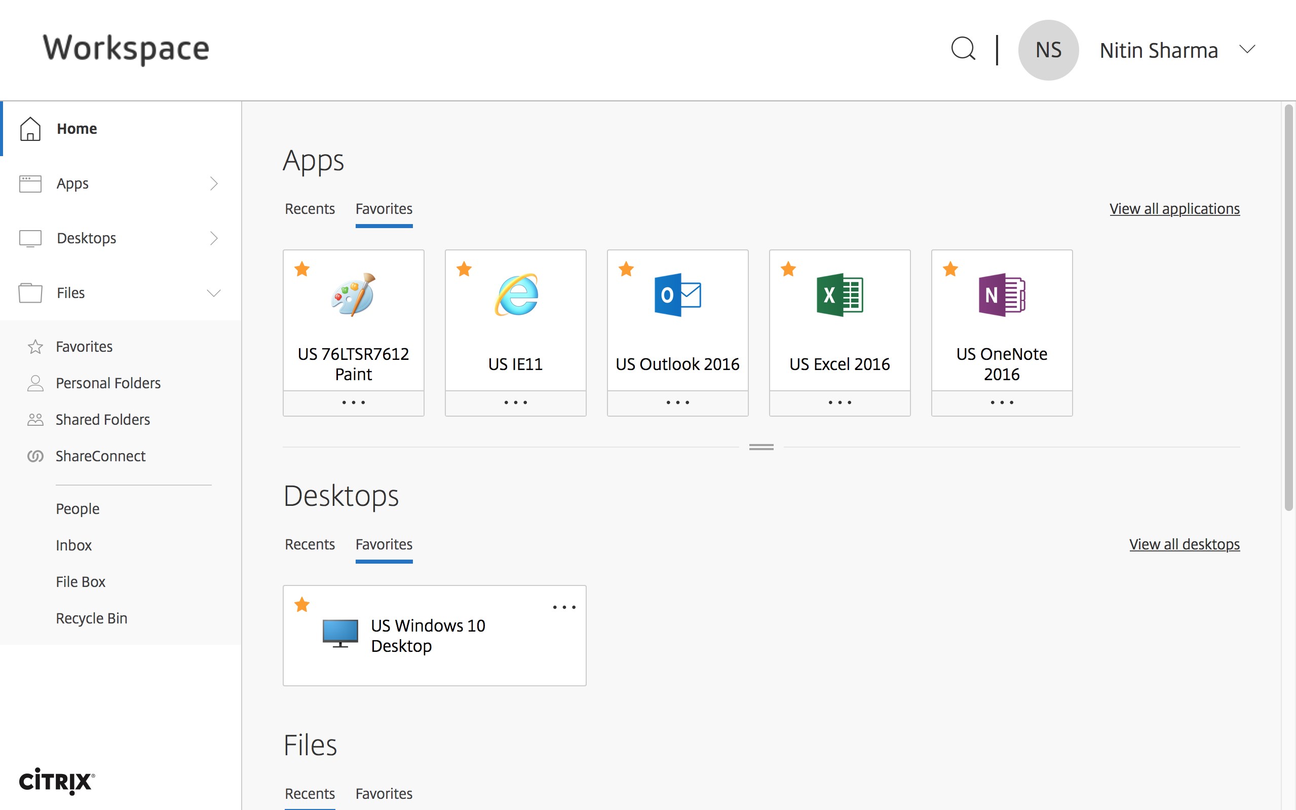This screenshot has height=810, width=1296.
Task: Click View all desktops link
Action: tap(1184, 544)
